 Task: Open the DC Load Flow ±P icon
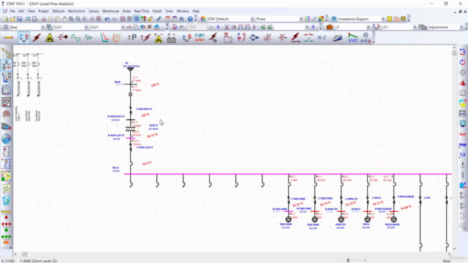click(132, 38)
